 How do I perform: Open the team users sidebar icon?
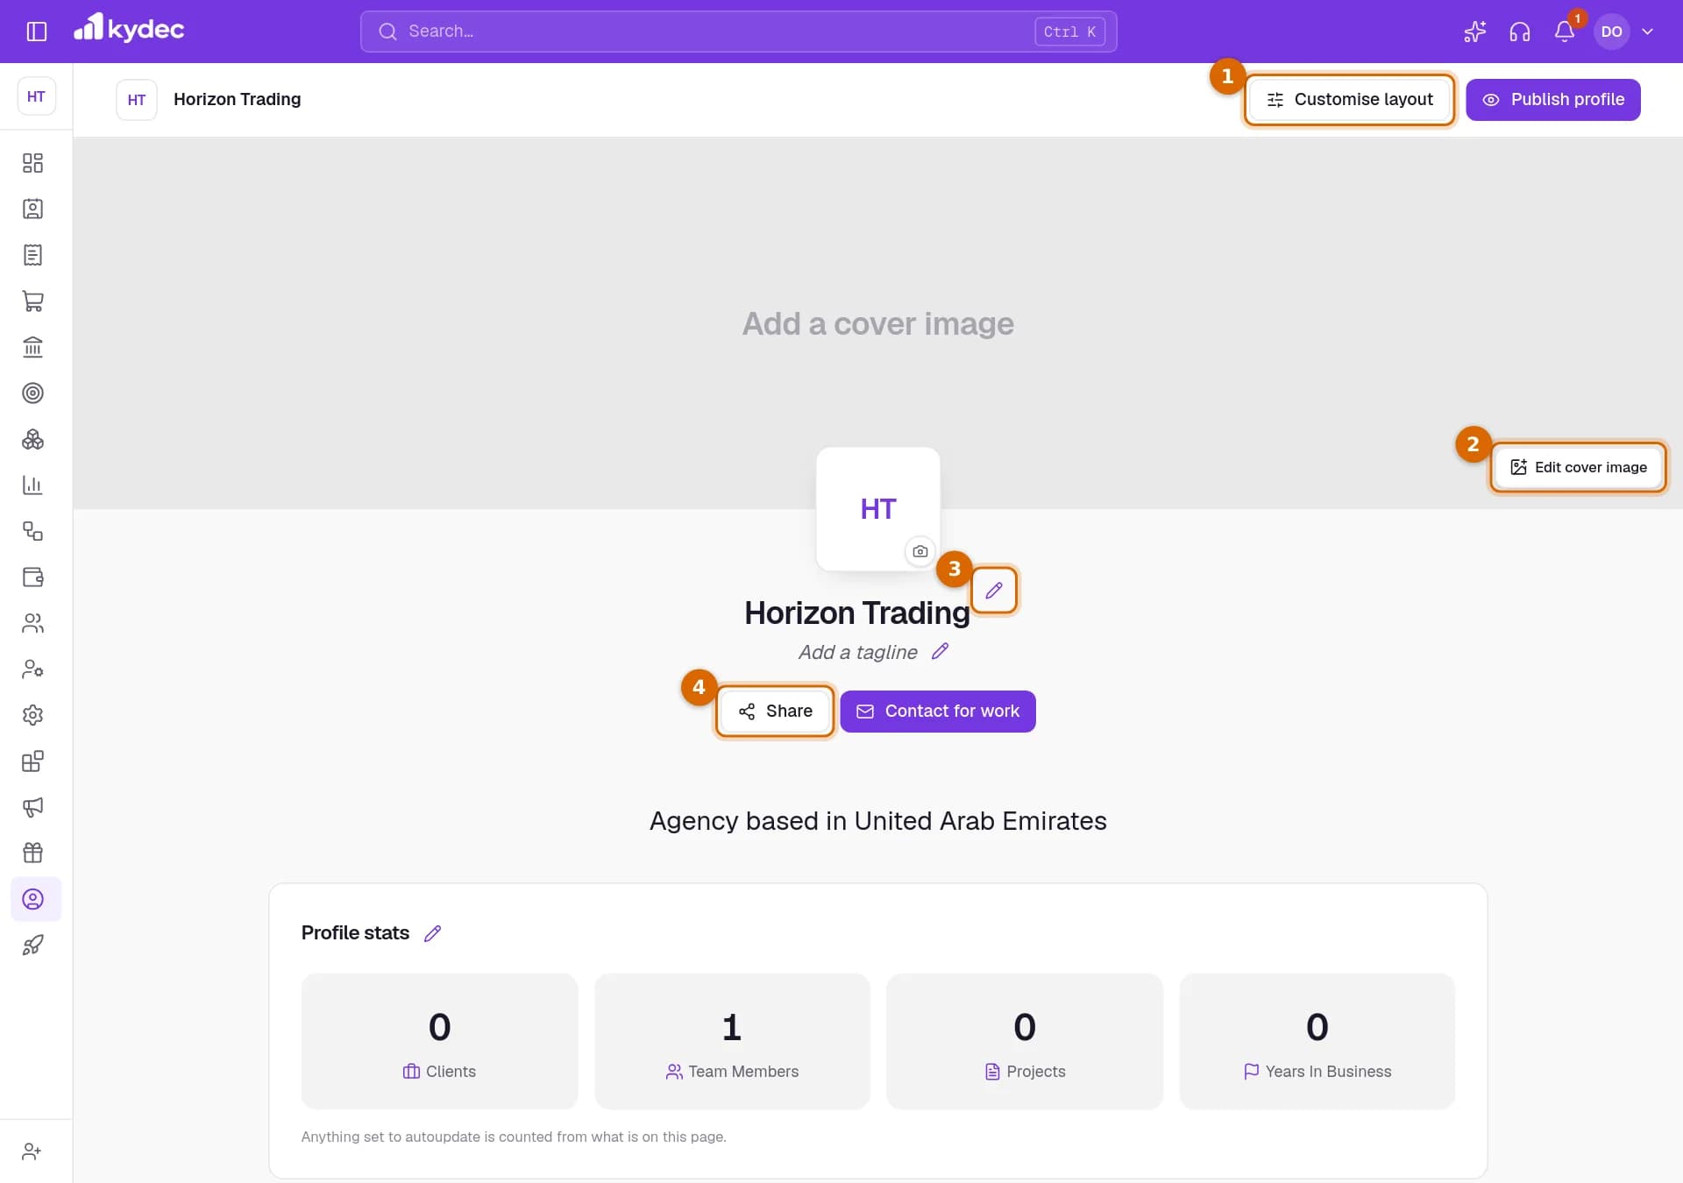(x=32, y=623)
